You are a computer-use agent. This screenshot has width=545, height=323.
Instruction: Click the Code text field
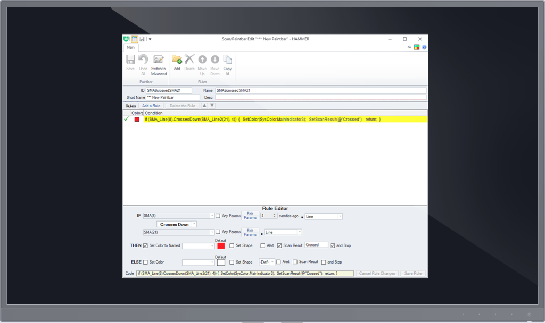pos(245,274)
